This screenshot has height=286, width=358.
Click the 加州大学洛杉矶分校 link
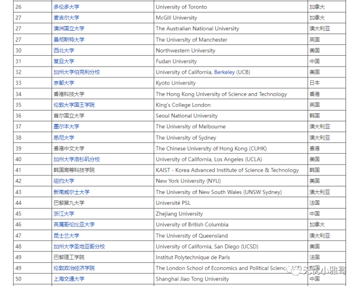coord(76,159)
